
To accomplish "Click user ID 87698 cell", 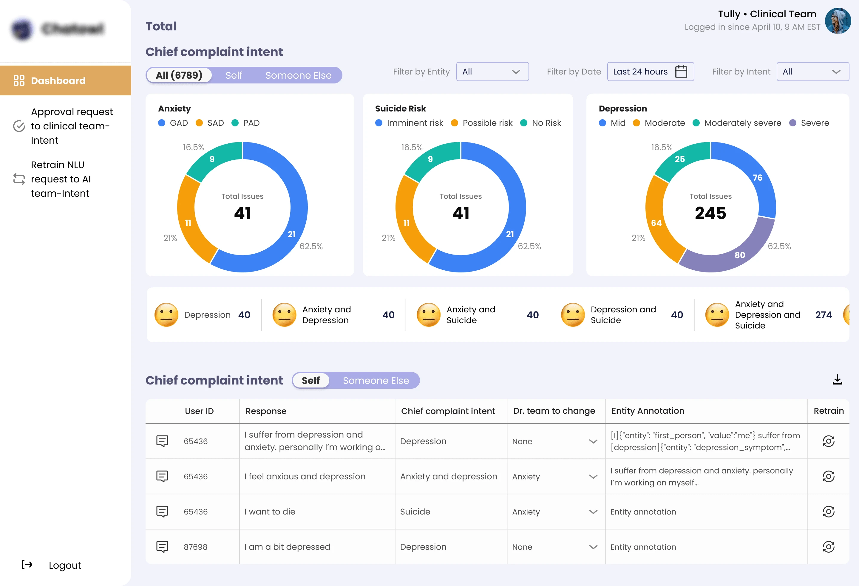I will point(196,547).
